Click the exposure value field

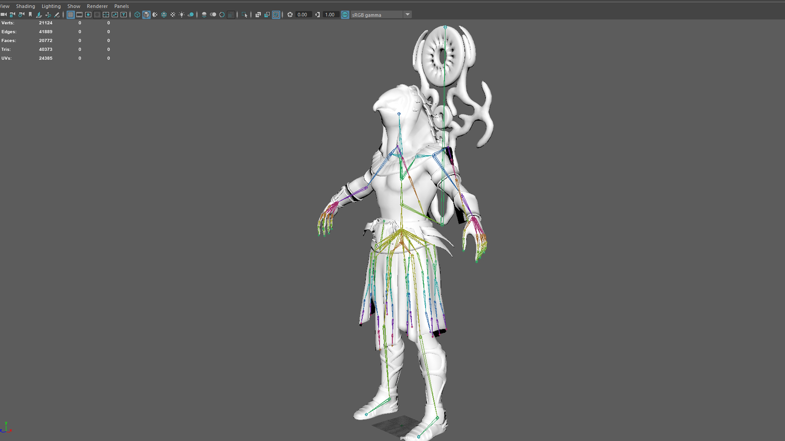pyautogui.click(x=303, y=15)
